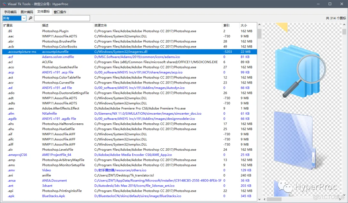Click the NXafmfile description cell
The width and height of the screenshot is (348, 203).
coord(50,114)
